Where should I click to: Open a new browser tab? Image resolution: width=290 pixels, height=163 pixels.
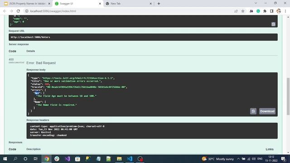pos(159,4)
